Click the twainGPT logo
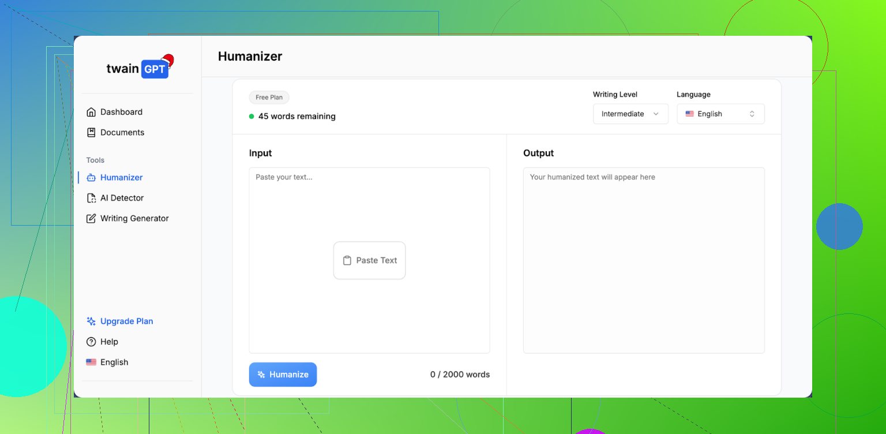This screenshot has width=886, height=434. 139,68
